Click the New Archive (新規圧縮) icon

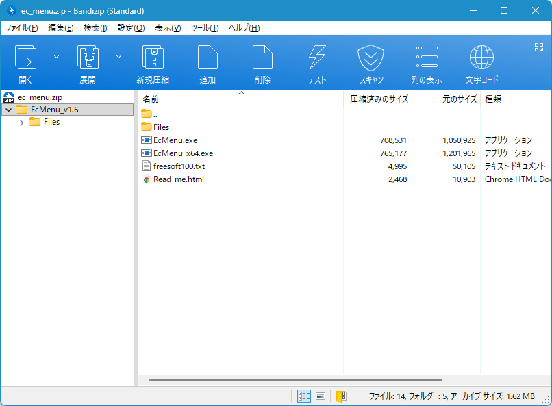click(x=153, y=58)
